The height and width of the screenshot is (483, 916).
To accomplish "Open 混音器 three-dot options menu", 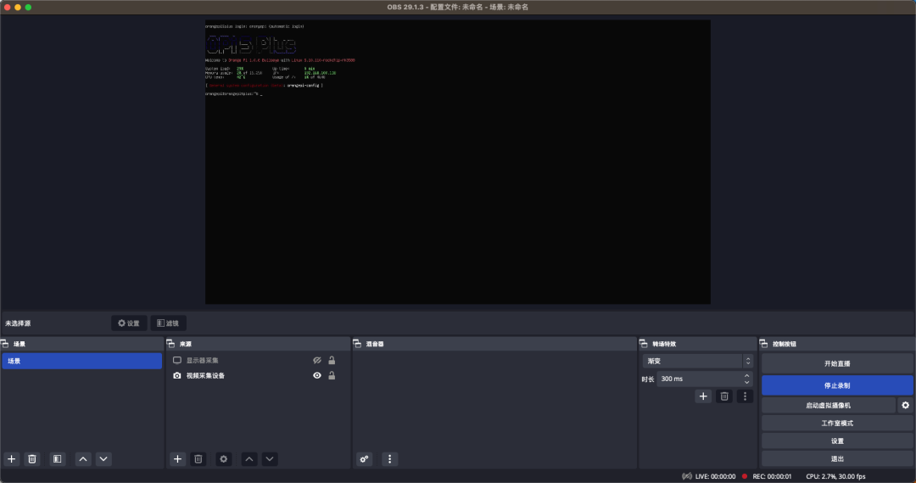I will [389, 459].
